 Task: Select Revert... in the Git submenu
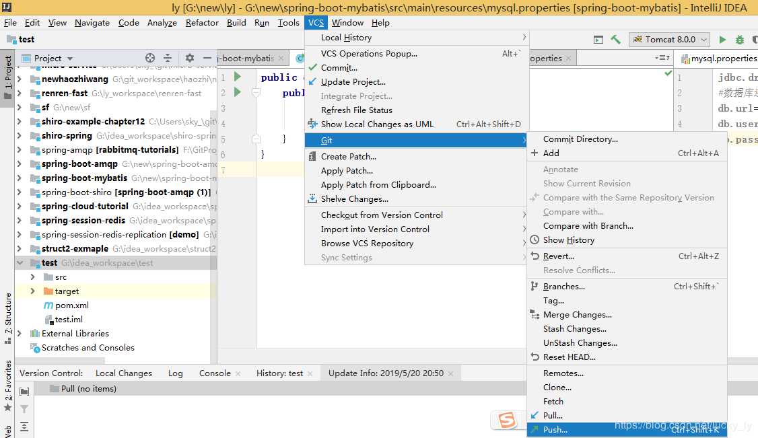point(627,256)
